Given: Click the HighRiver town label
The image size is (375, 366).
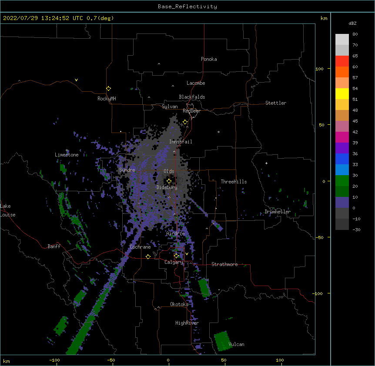Looking at the screenshot, I should tap(187, 323).
